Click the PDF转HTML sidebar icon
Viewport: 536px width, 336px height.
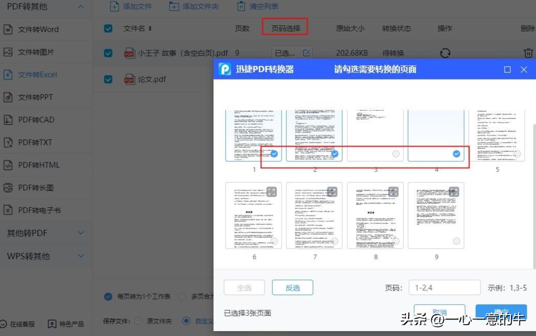click(x=8, y=165)
